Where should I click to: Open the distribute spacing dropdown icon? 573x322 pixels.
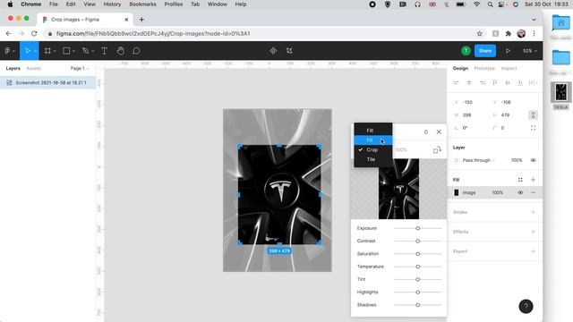point(534,83)
